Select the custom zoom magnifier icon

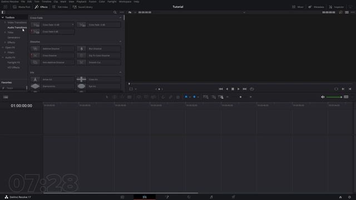pos(221,97)
